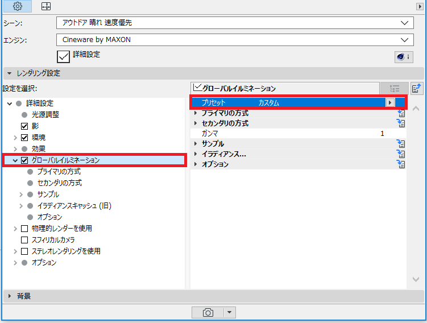427x323 pixels.
Task: Collapse the レンダリング設定 section
Action: 10,73
